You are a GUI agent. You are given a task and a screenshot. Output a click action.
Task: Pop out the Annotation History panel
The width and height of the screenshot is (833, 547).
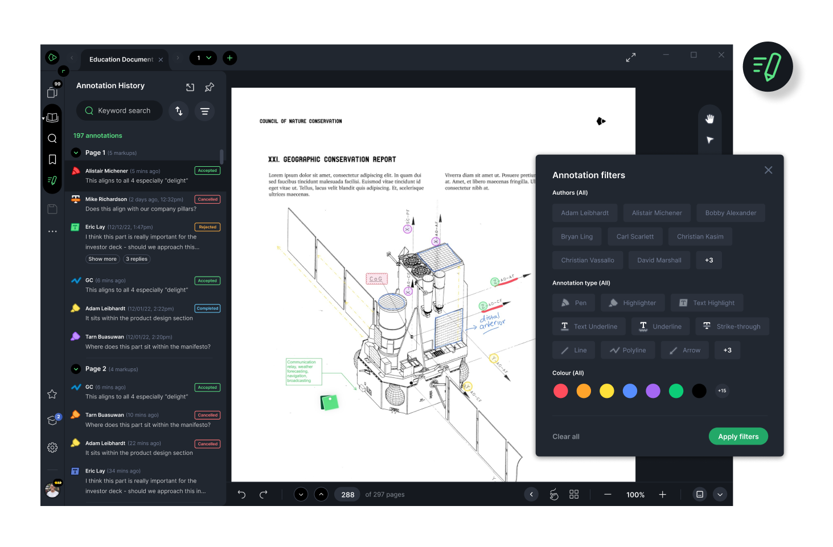(190, 87)
